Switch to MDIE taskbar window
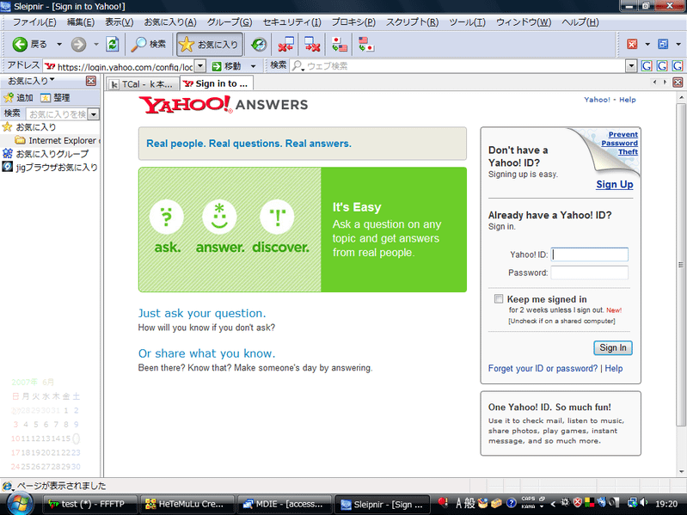 click(284, 504)
